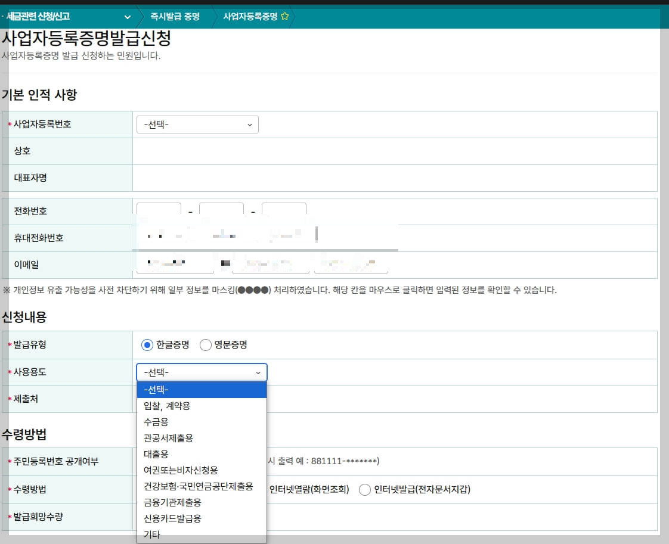Click the star icon to favorite 사업자등록증명
Screen dimensions: 669x544
point(285,17)
